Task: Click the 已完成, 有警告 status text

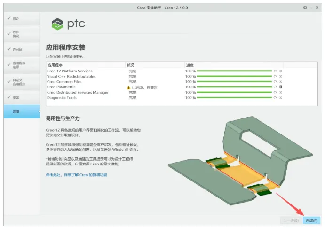Action: [145, 87]
